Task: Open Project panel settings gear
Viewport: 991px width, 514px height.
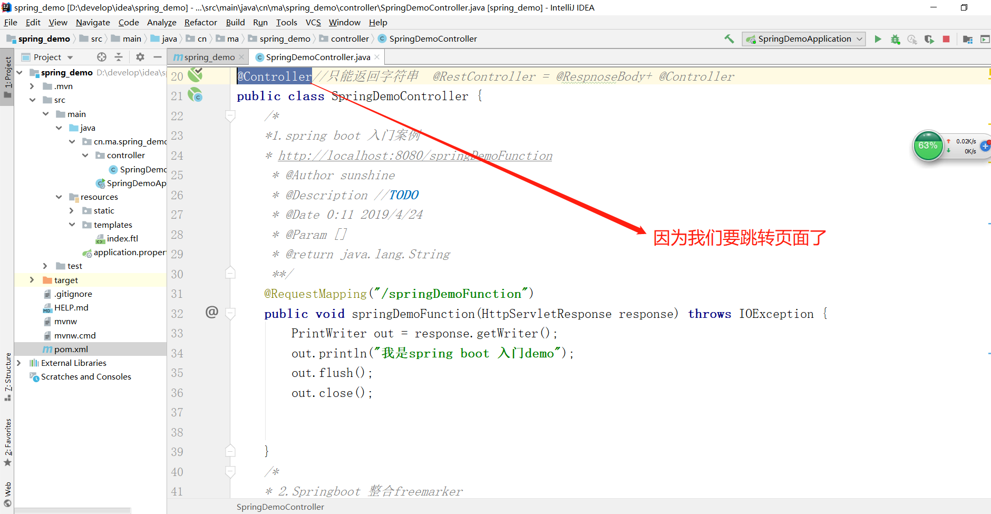Action: (140, 57)
